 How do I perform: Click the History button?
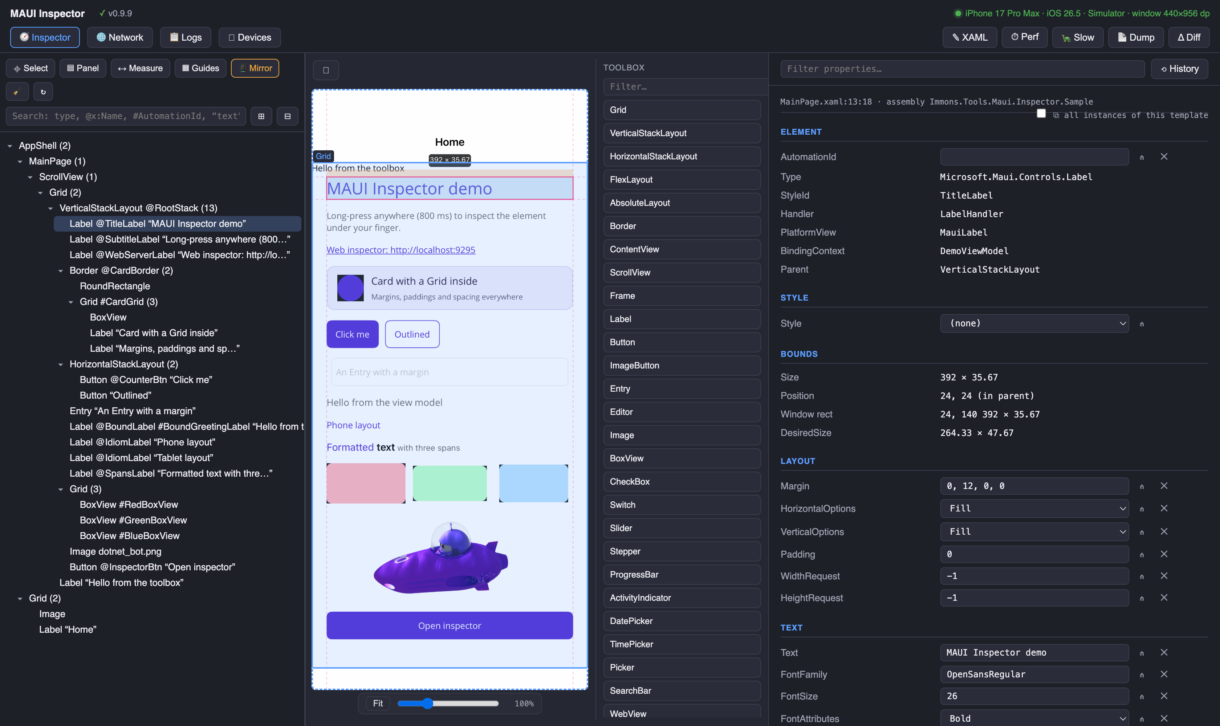[1179, 69]
